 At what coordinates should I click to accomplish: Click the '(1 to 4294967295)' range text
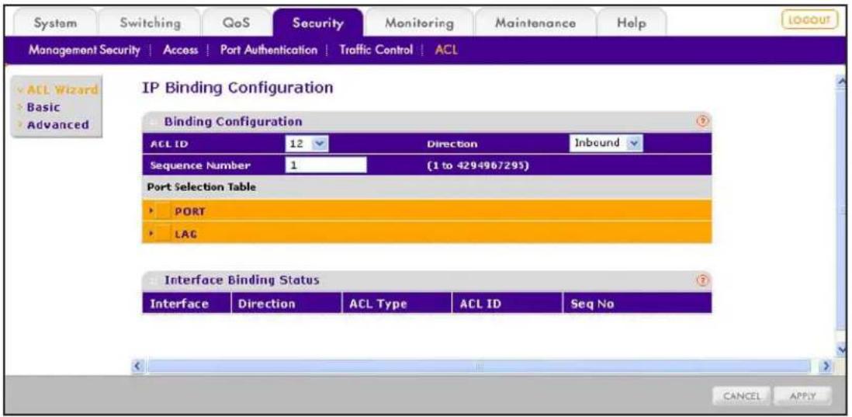click(478, 165)
